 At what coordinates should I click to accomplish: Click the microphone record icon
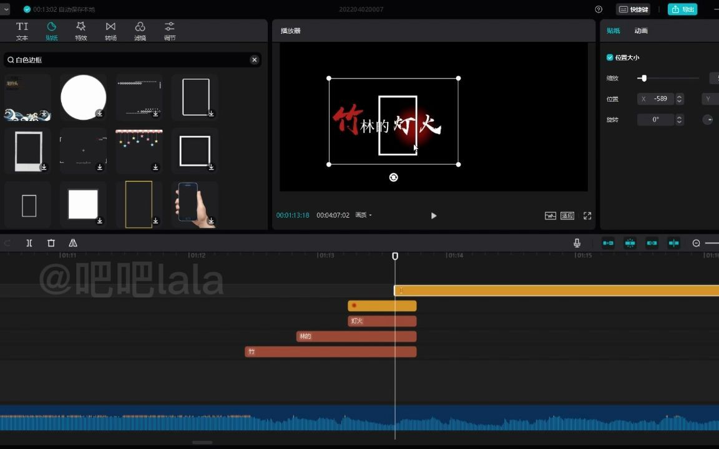point(577,243)
